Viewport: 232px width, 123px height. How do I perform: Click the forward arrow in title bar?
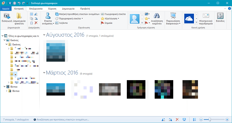point(15,3)
